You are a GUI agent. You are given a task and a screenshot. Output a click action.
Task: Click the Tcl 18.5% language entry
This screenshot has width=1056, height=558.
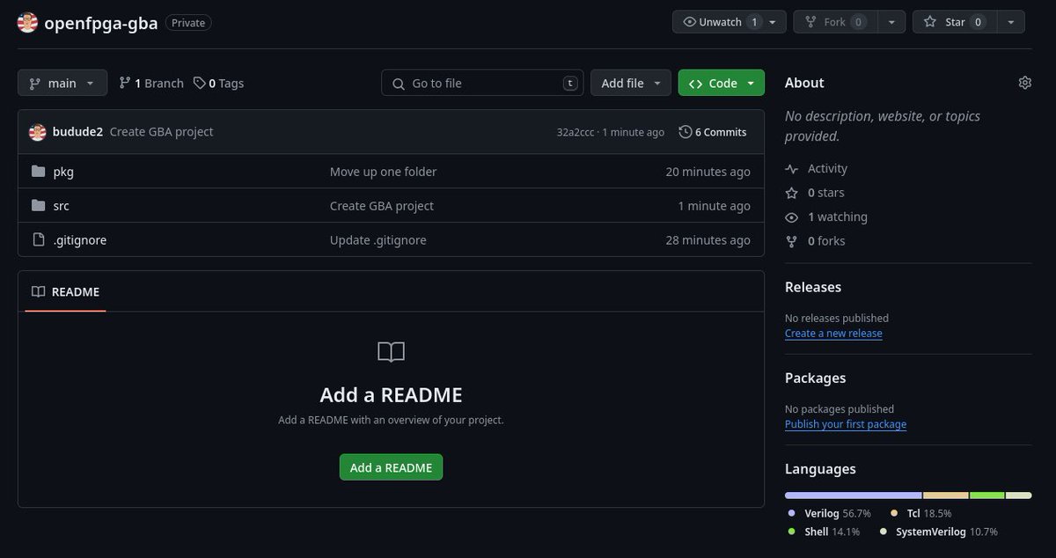[x=921, y=513]
